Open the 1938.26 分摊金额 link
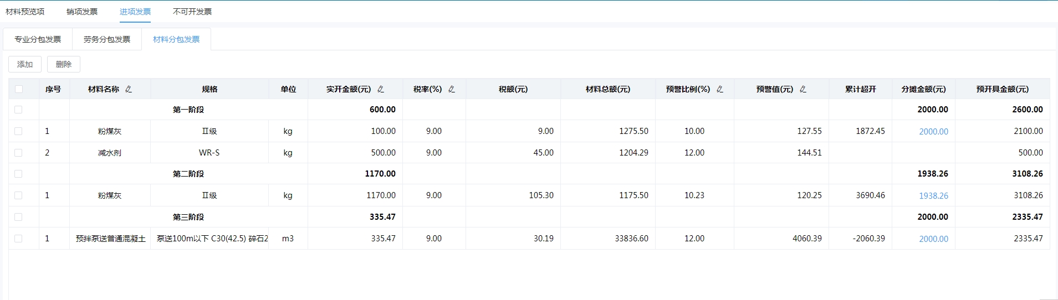Image resolution: width=1058 pixels, height=300 pixels. [933, 196]
